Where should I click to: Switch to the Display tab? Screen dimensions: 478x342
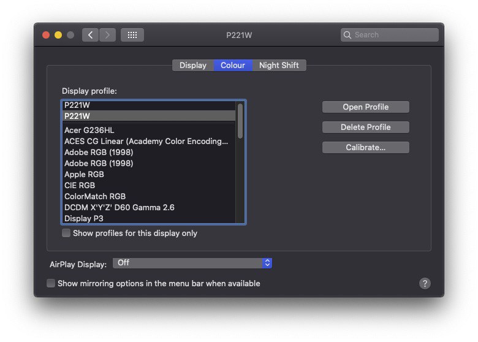[x=193, y=65]
